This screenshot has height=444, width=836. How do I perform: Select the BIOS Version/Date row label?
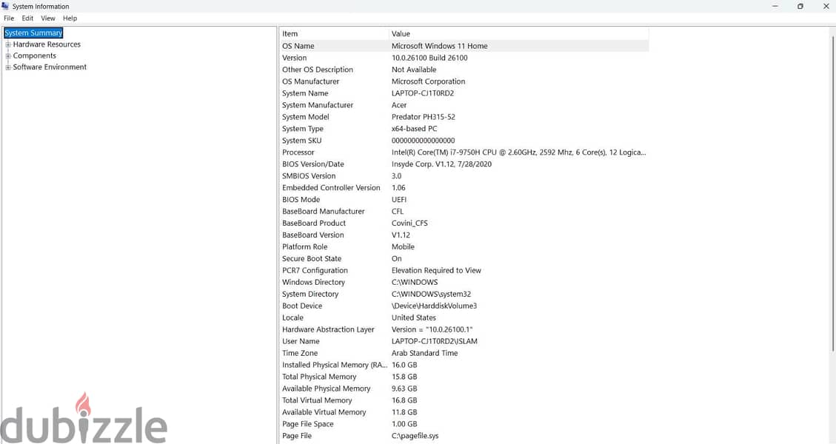click(313, 164)
